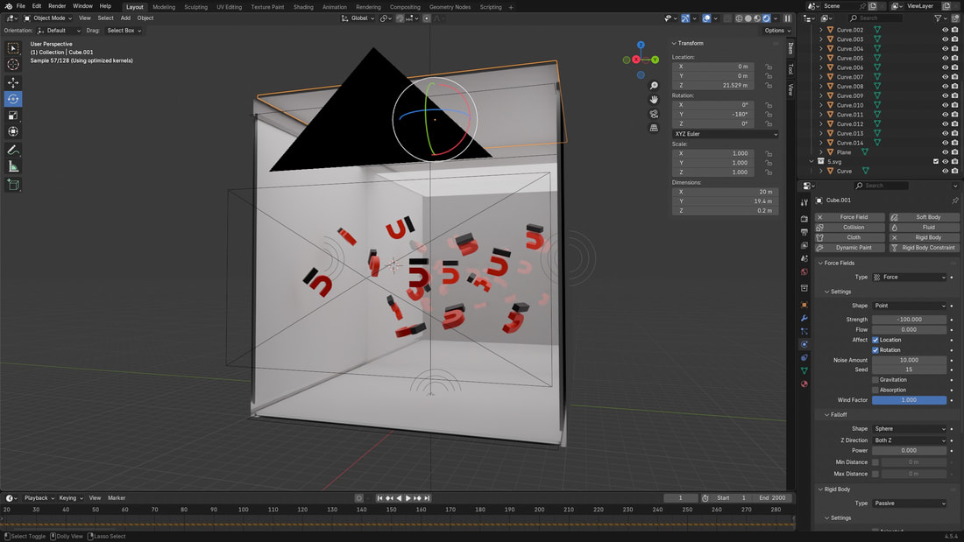This screenshot has height=542, width=964.
Task: Click the Pan hand icon in viewport
Action: click(654, 100)
